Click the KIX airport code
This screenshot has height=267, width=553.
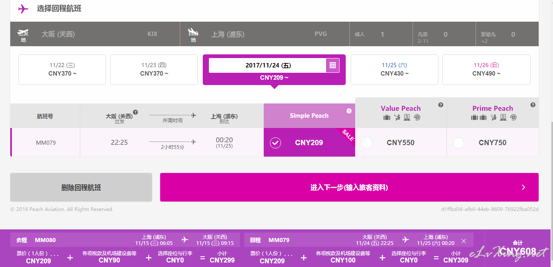pos(152,34)
